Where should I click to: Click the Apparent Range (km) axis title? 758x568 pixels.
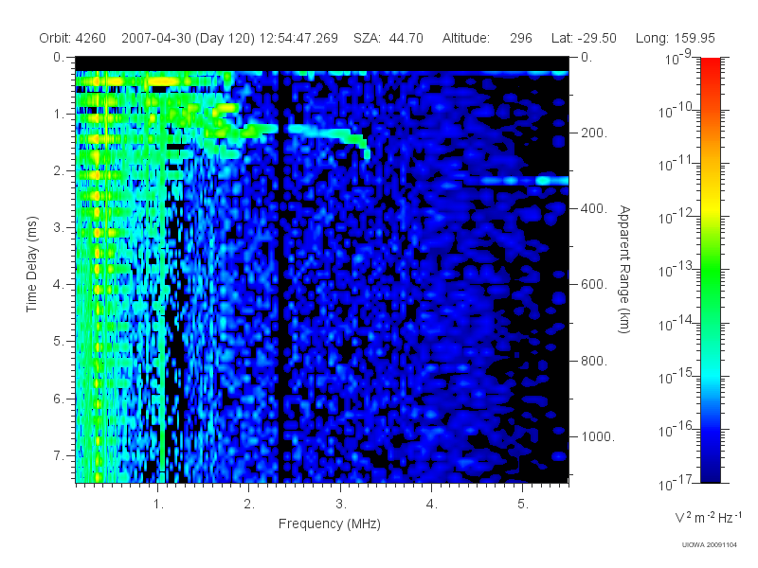(x=624, y=269)
